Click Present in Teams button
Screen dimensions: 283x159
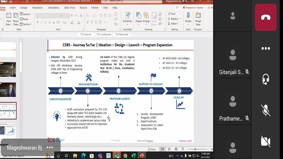pyautogui.click(x=193, y=7)
